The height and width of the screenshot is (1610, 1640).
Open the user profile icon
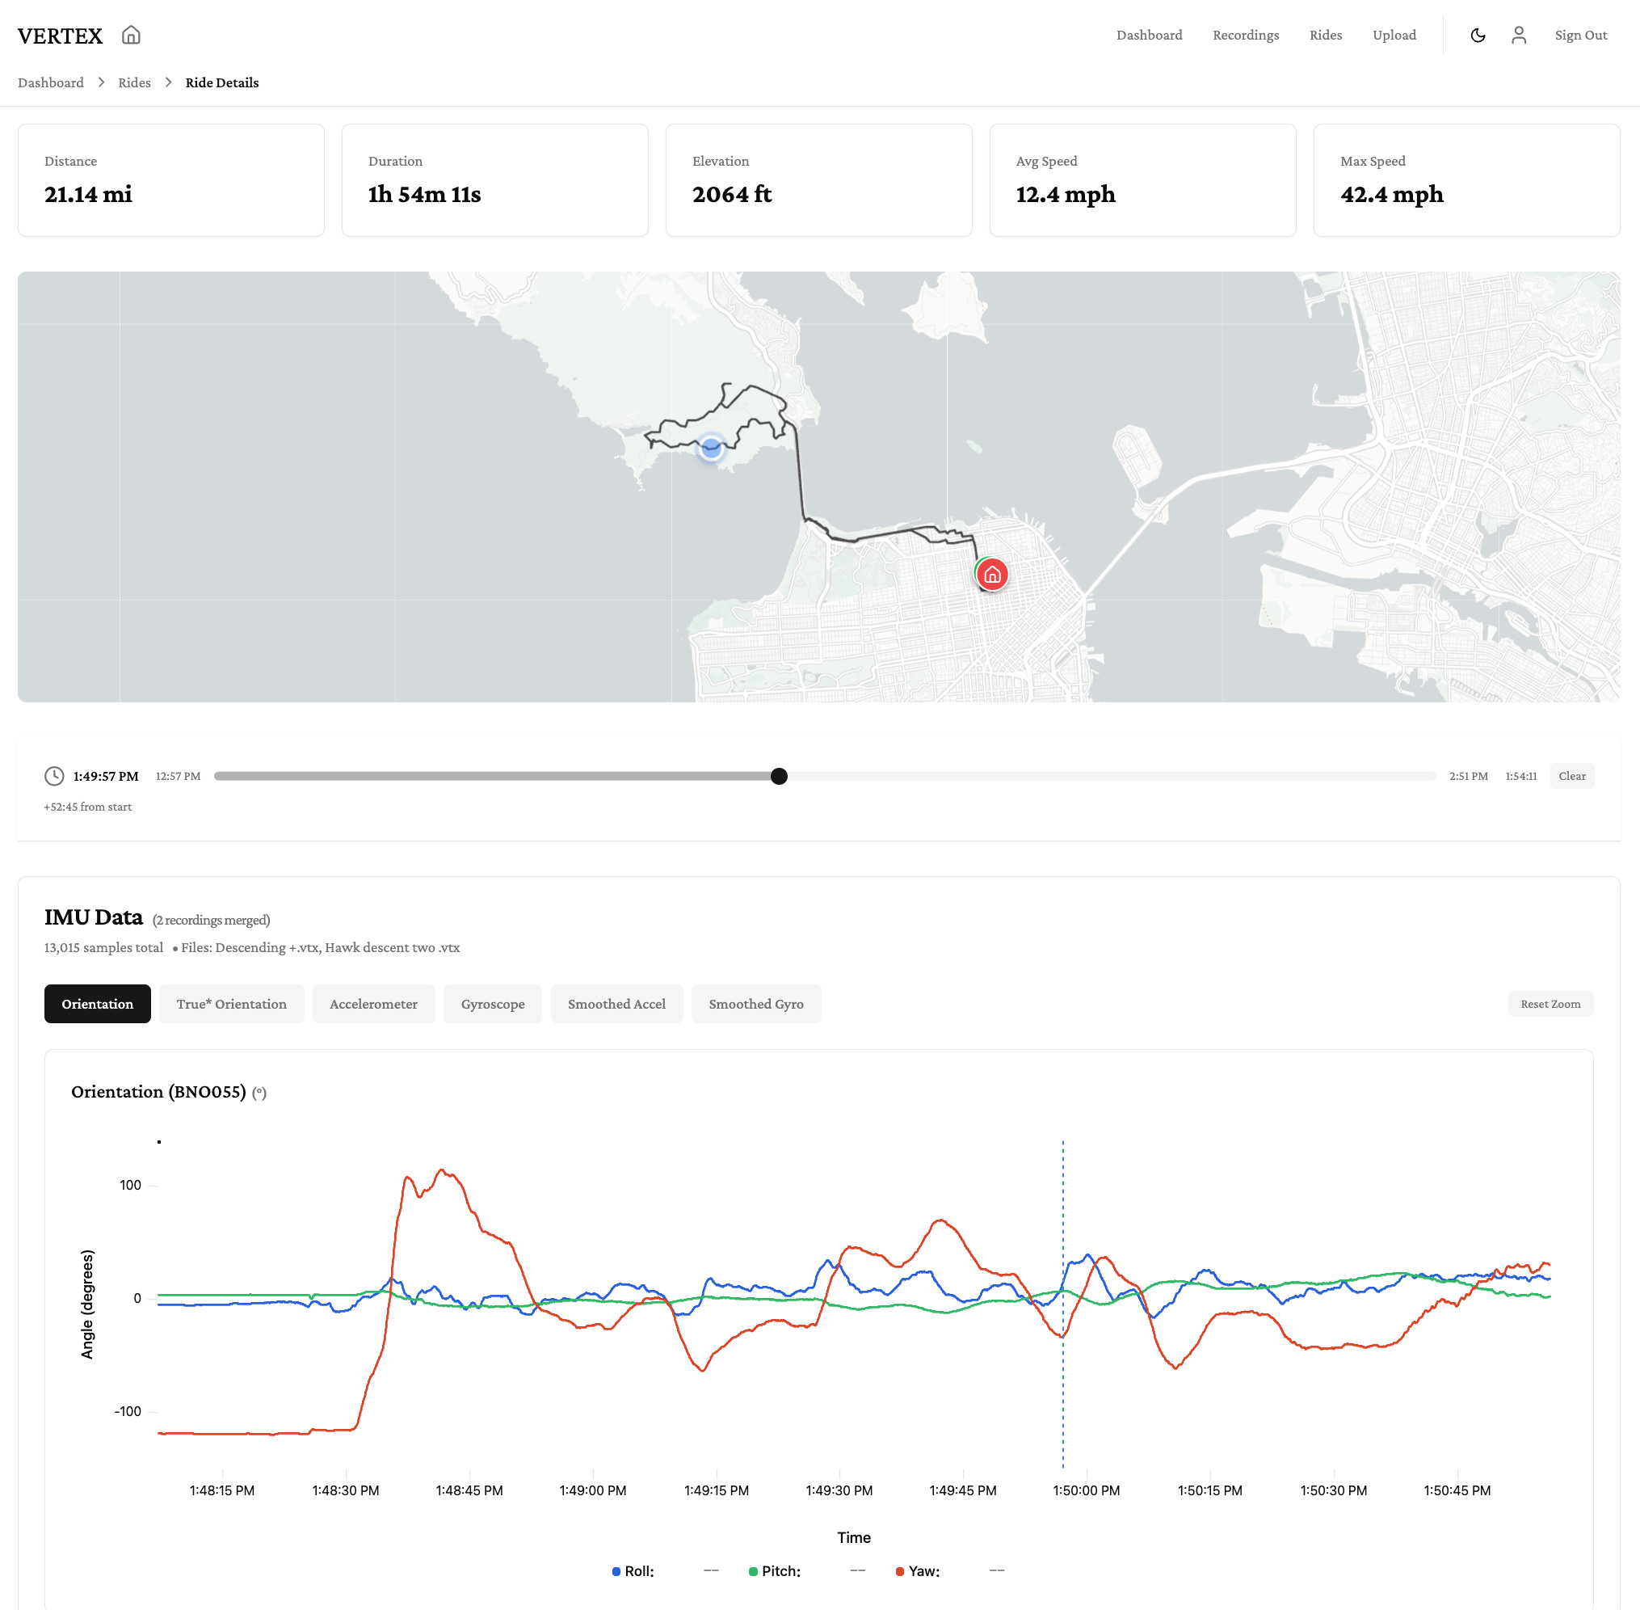point(1518,35)
